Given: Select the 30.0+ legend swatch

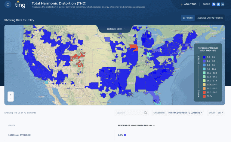Looking at the screenshot, I should click(x=204, y=96).
